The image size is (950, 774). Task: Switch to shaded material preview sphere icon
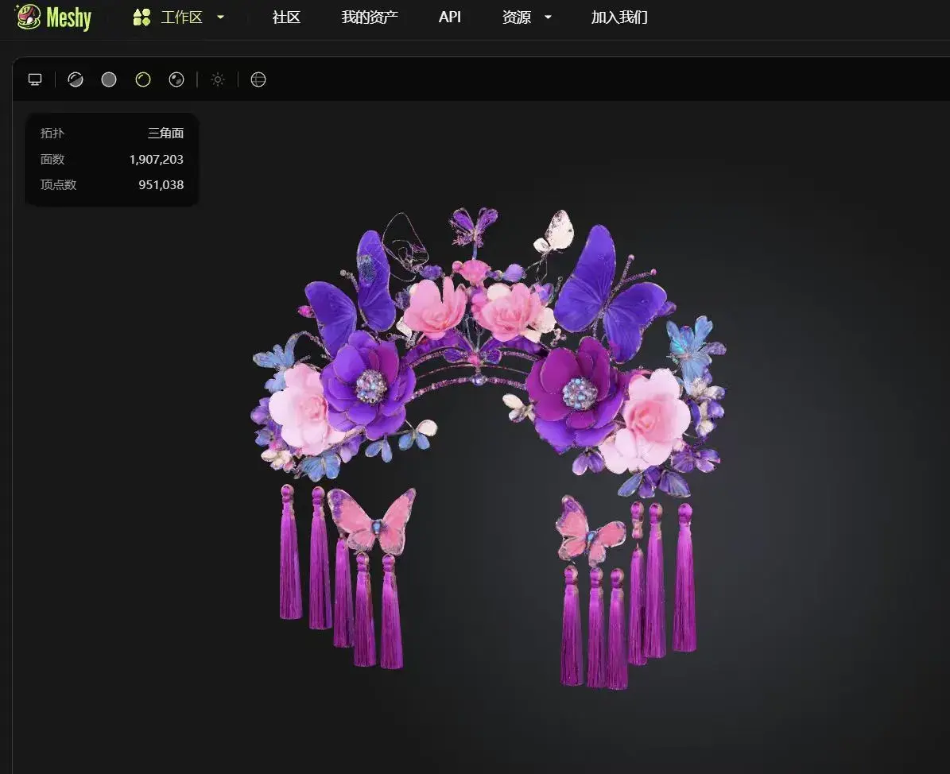coord(76,79)
